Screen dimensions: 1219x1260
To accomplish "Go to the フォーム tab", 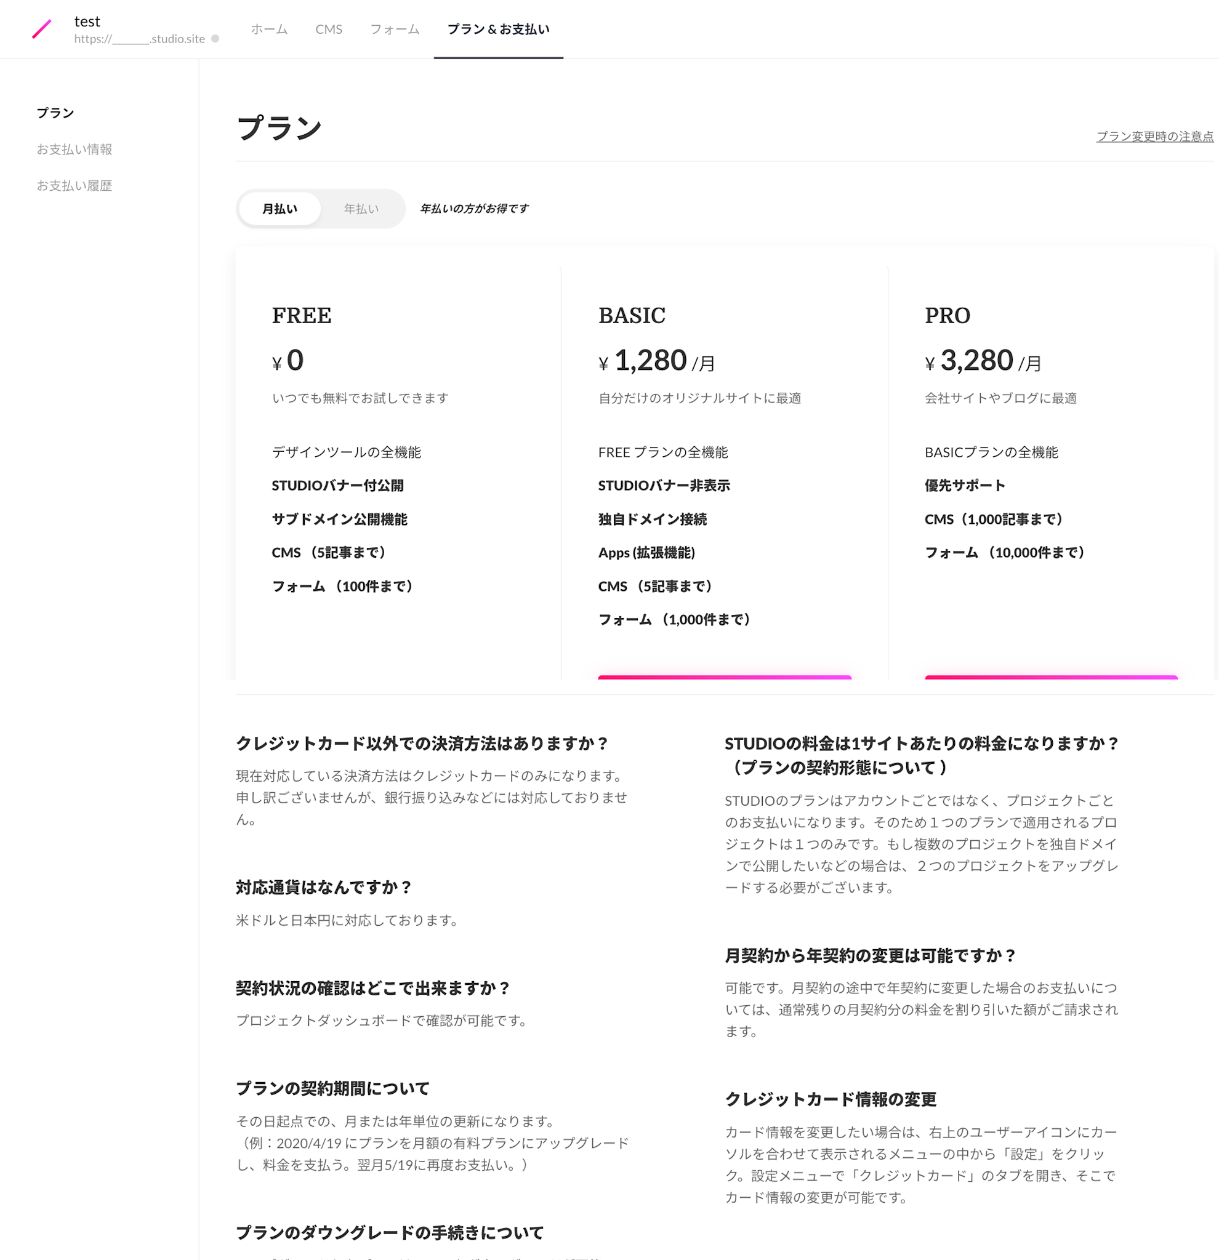I will coord(395,30).
